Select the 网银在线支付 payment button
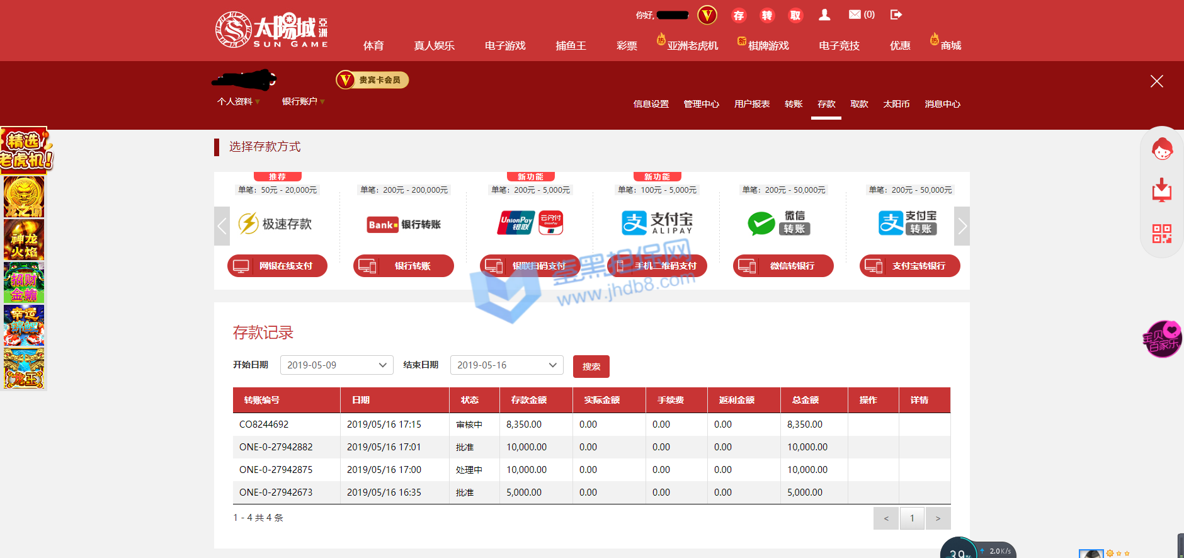 pyautogui.click(x=277, y=266)
